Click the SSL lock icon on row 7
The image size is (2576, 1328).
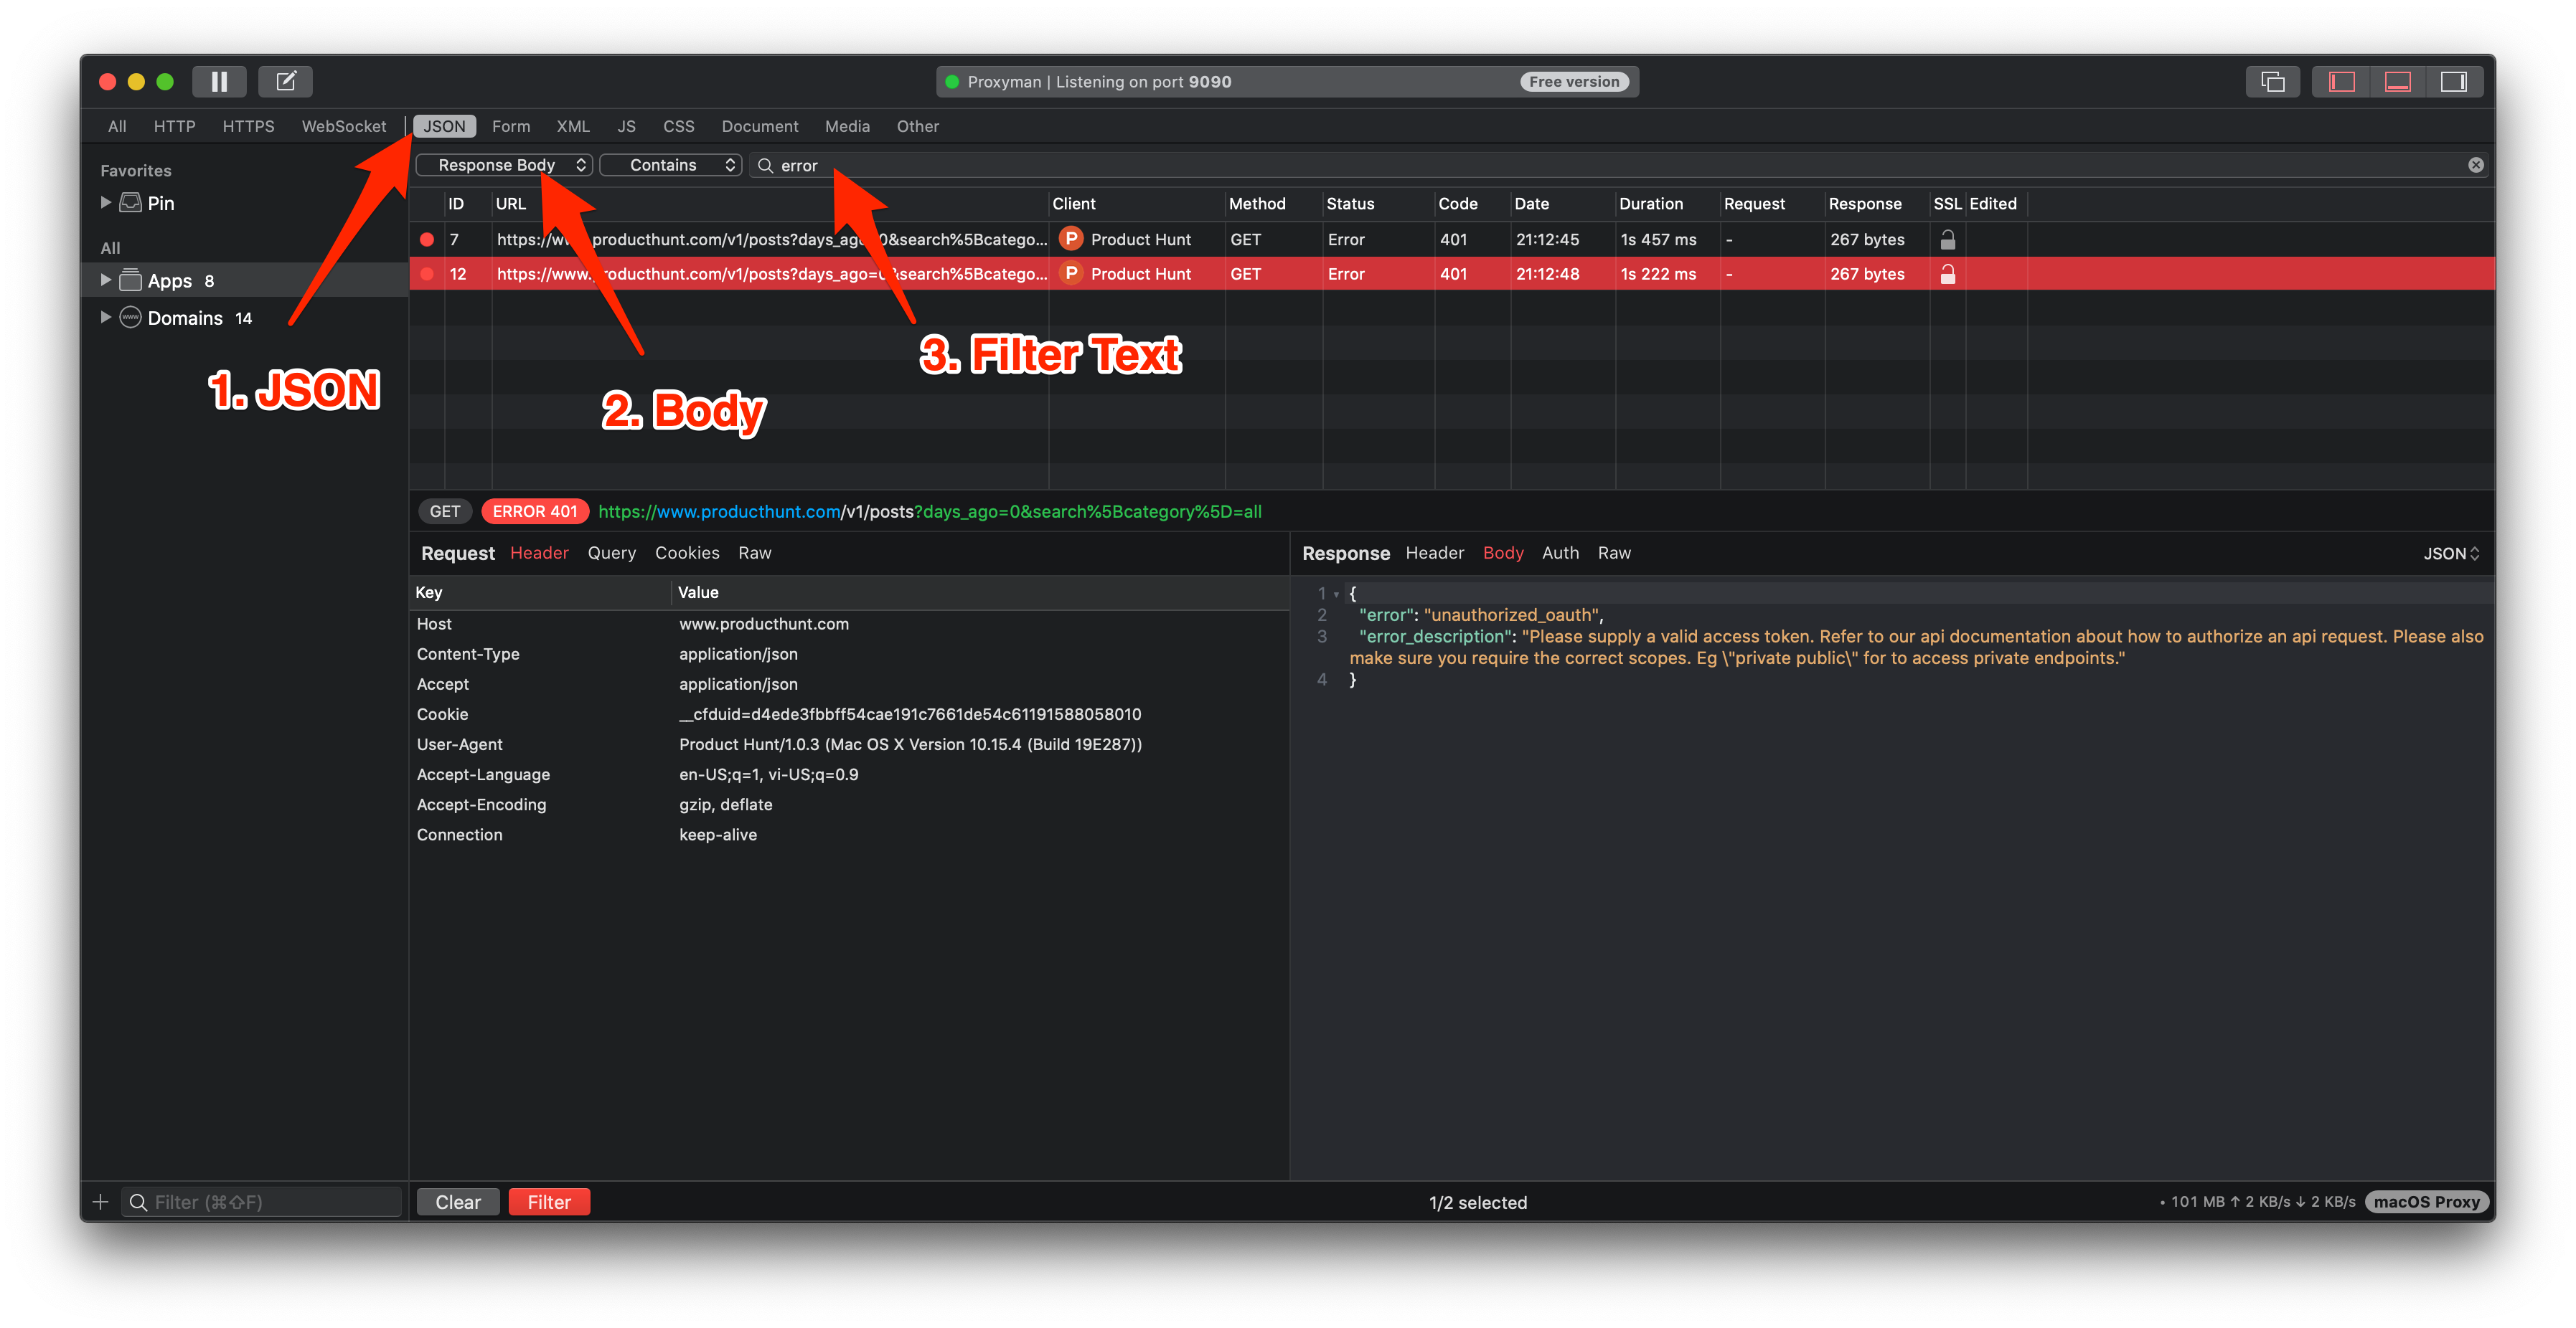1947,239
